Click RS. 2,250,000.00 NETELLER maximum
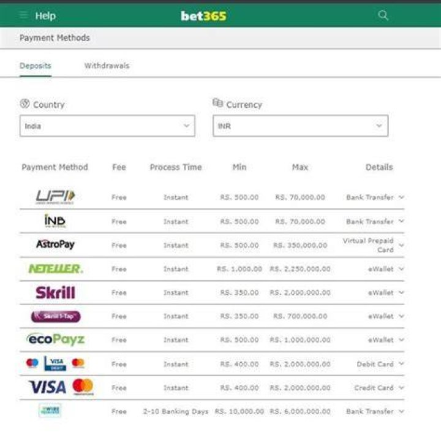Screen dimensions: 441x440 300,269
